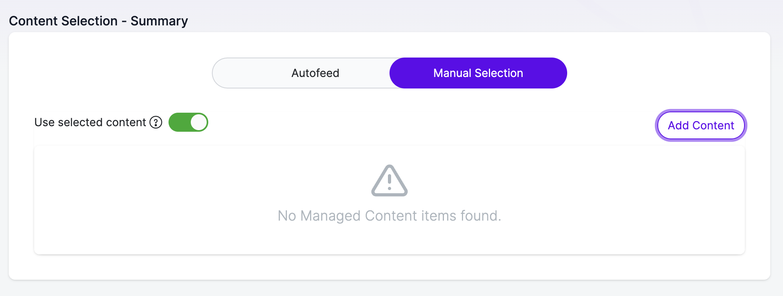Click the empty managed content list panel
The width and height of the screenshot is (783, 296).
click(390, 200)
